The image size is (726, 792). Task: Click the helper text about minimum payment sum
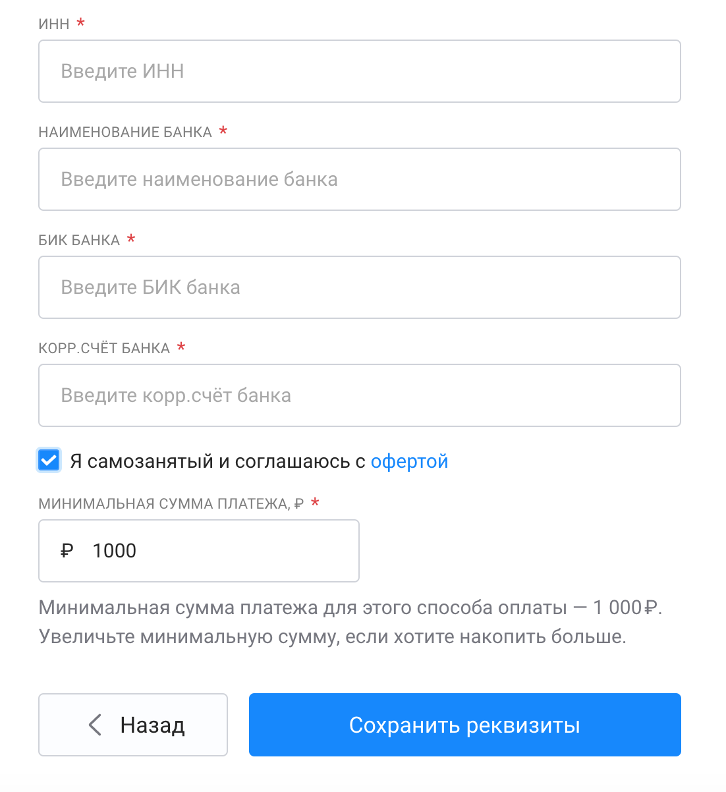click(x=350, y=622)
